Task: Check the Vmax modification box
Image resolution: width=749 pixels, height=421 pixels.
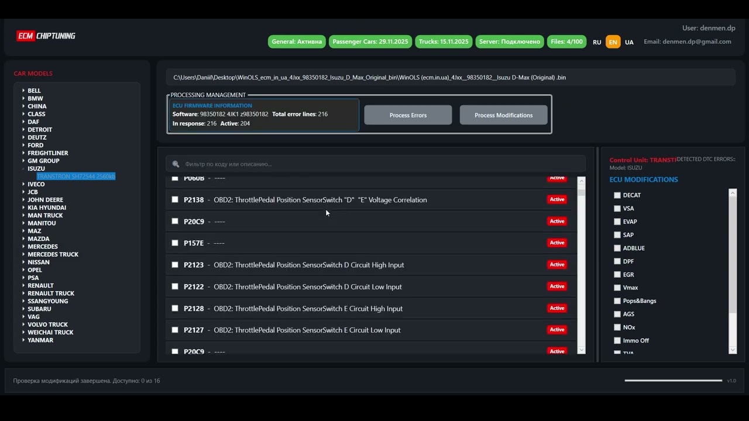Action: coord(617,288)
